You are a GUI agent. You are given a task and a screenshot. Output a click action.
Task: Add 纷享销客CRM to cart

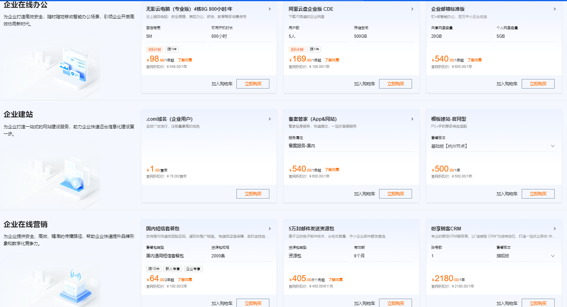(x=507, y=303)
